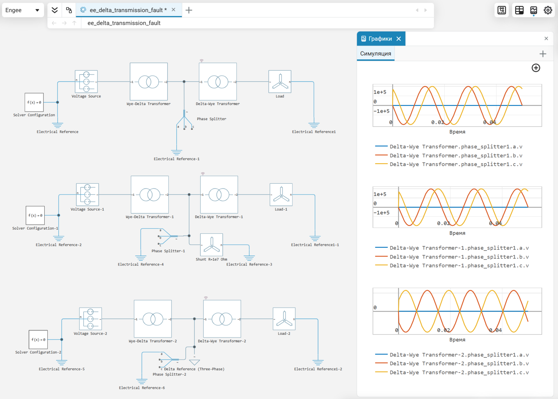The height and width of the screenshot is (399, 558).
Task: Expand the double-chevron collapse menu
Action: point(55,10)
